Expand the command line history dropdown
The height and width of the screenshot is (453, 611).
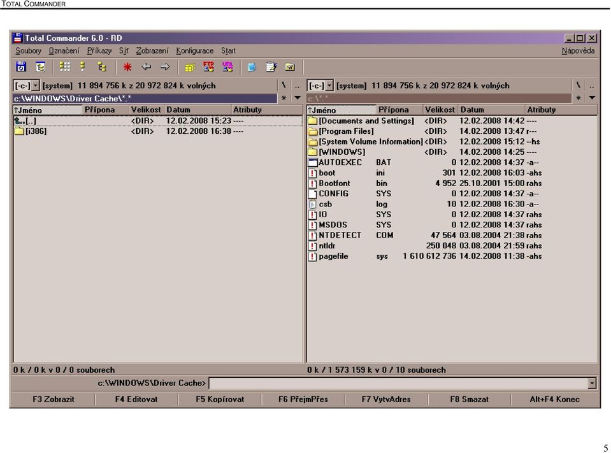[x=592, y=384]
